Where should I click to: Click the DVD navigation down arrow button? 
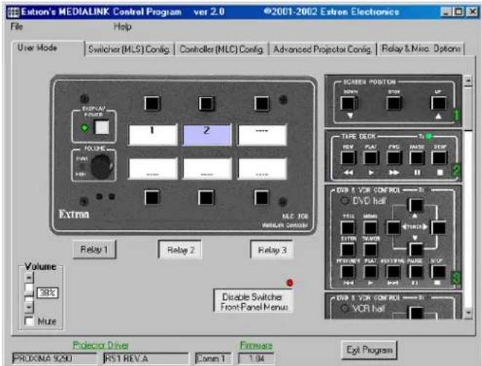[x=416, y=250]
